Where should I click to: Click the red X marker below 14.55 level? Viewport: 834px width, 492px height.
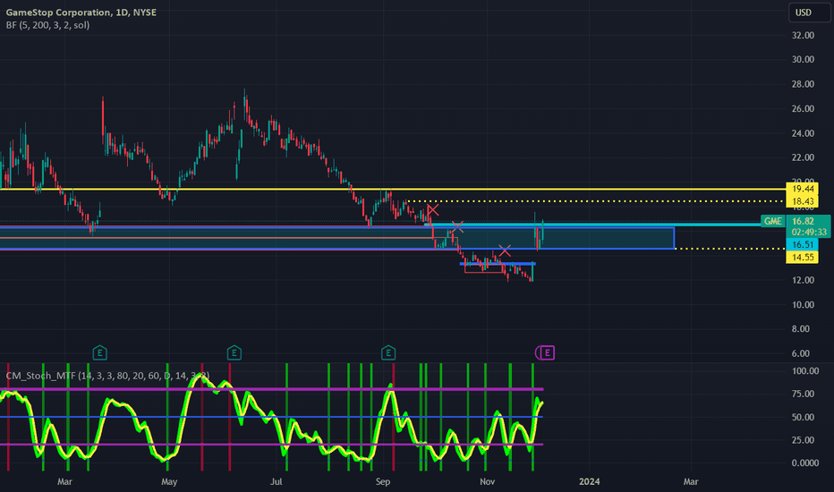[x=505, y=250]
